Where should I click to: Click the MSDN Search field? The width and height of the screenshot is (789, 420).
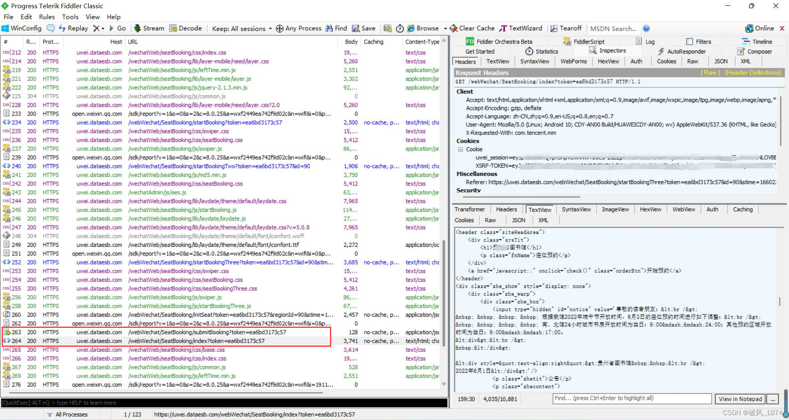pos(613,28)
